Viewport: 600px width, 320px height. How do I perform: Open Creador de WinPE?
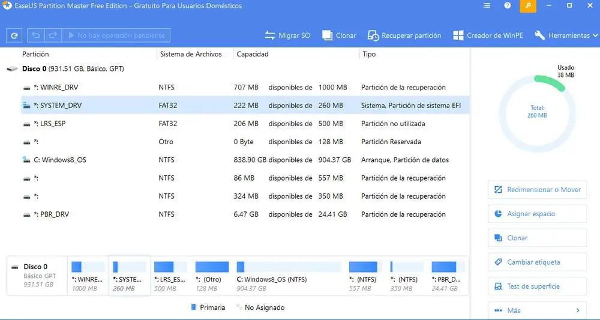(488, 35)
